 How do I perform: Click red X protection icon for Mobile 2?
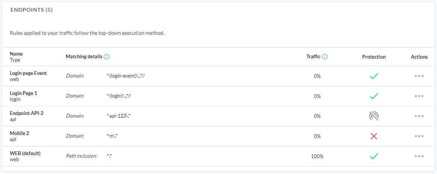point(374,136)
